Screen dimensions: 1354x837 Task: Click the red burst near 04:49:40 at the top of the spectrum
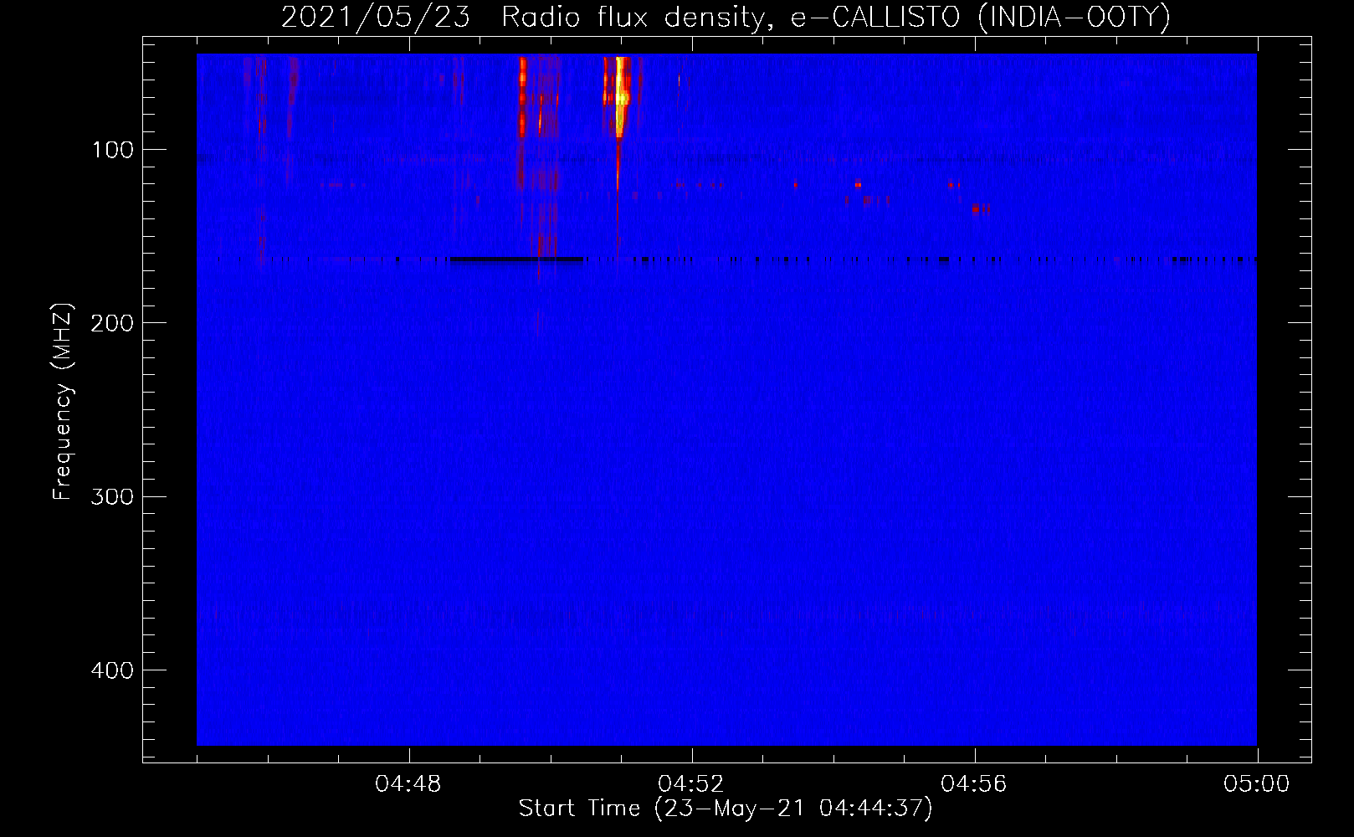[x=522, y=96]
